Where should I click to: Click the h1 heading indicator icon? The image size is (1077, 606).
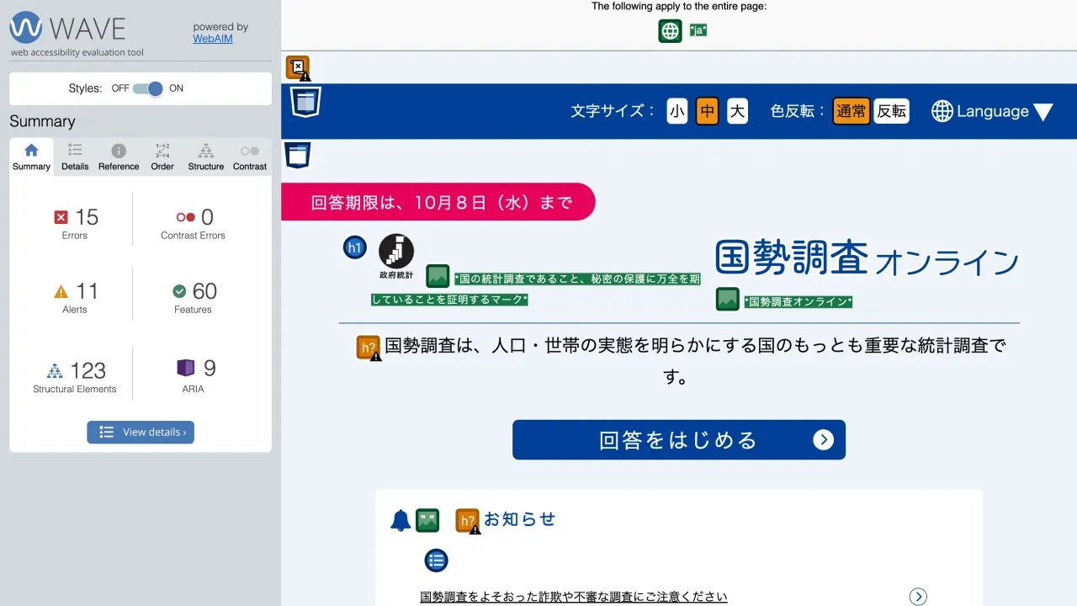click(x=354, y=247)
